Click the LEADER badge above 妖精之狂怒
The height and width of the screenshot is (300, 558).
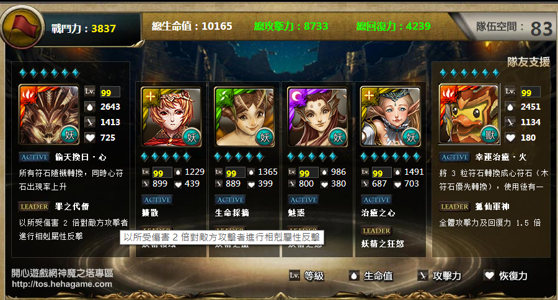coord(376,231)
